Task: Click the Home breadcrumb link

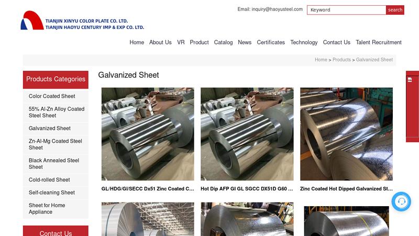Action: [321, 60]
